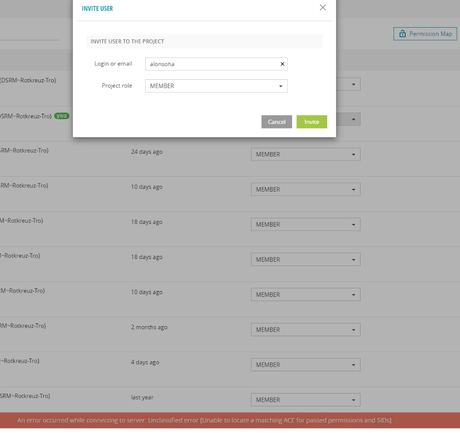
Task: Click the dropdown arrow beside MEMBER for the 24-days-ago row
Action: [x=354, y=154]
